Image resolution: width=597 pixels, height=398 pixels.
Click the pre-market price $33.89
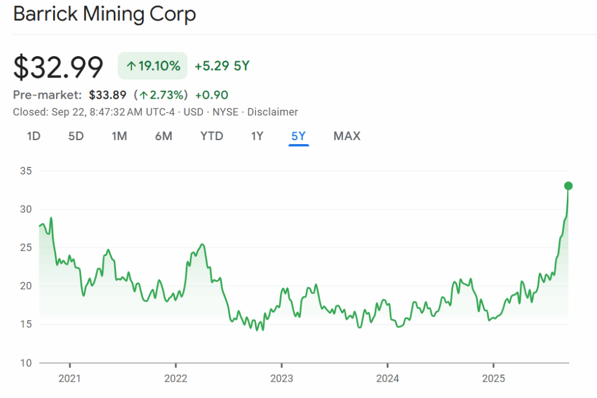tap(107, 95)
